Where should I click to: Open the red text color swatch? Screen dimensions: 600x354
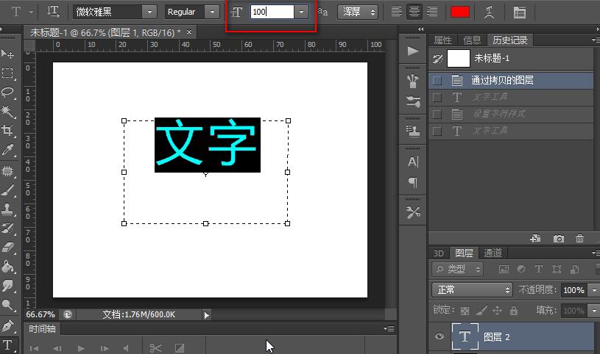460,12
